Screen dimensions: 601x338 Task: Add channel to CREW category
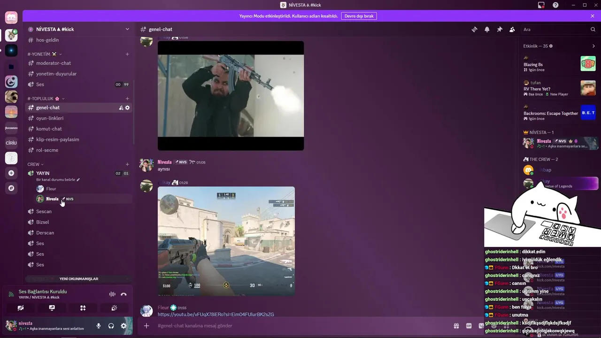tap(127, 164)
